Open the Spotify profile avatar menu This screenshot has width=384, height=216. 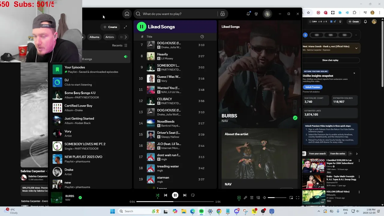[267, 14]
